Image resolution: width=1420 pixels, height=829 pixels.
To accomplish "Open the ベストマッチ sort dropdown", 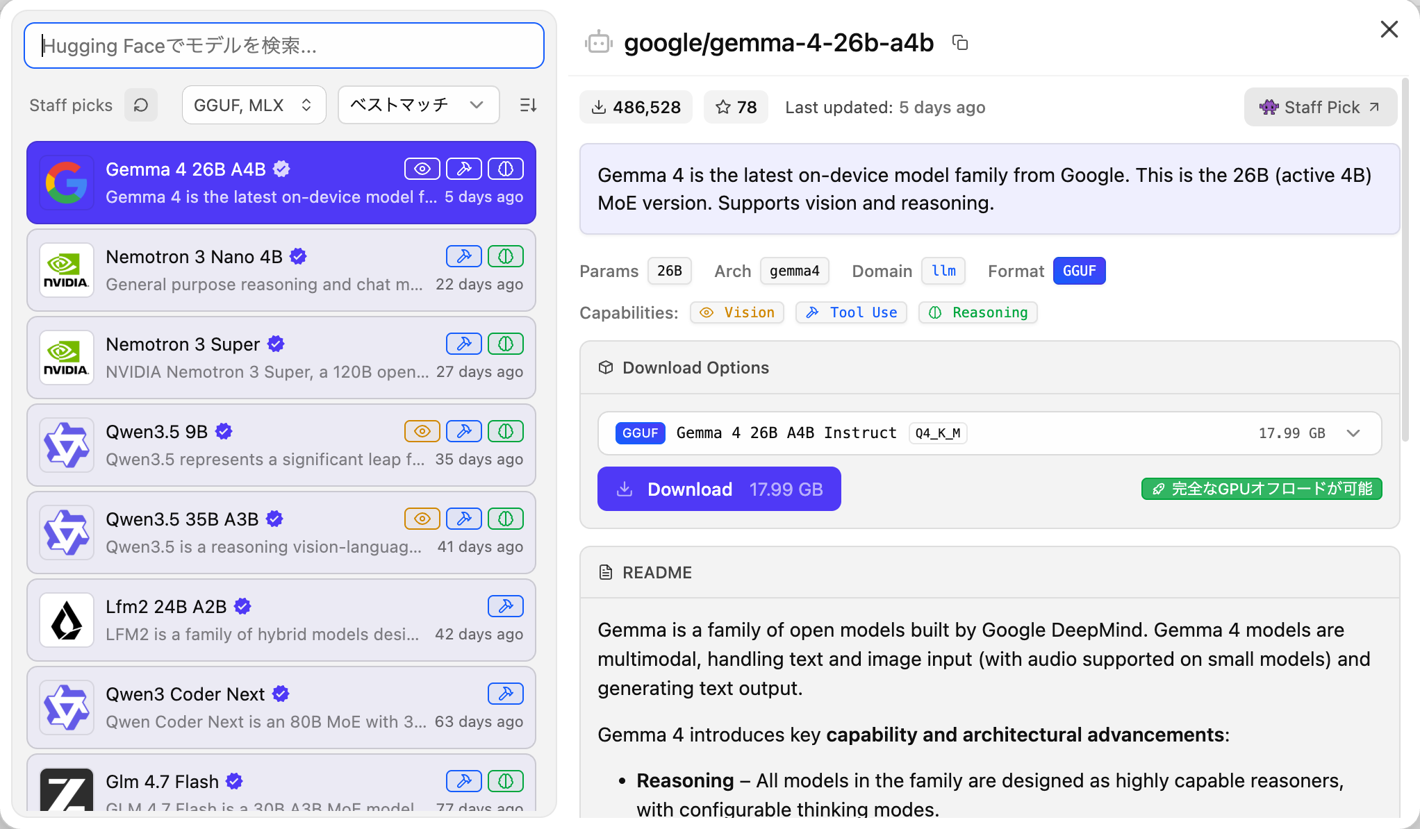I will pyautogui.click(x=418, y=105).
